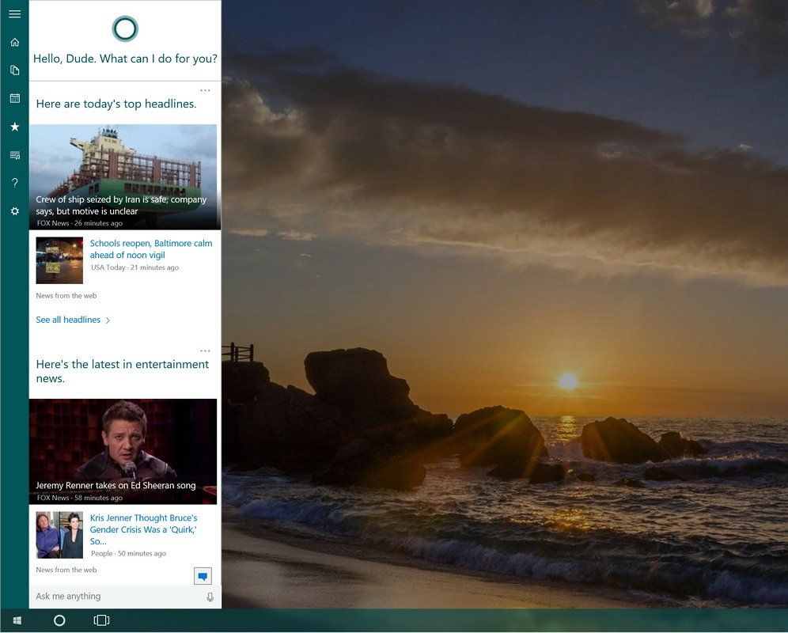Open Cortana's hamburger menu
This screenshot has width=788, height=633.
tap(15, 13)
